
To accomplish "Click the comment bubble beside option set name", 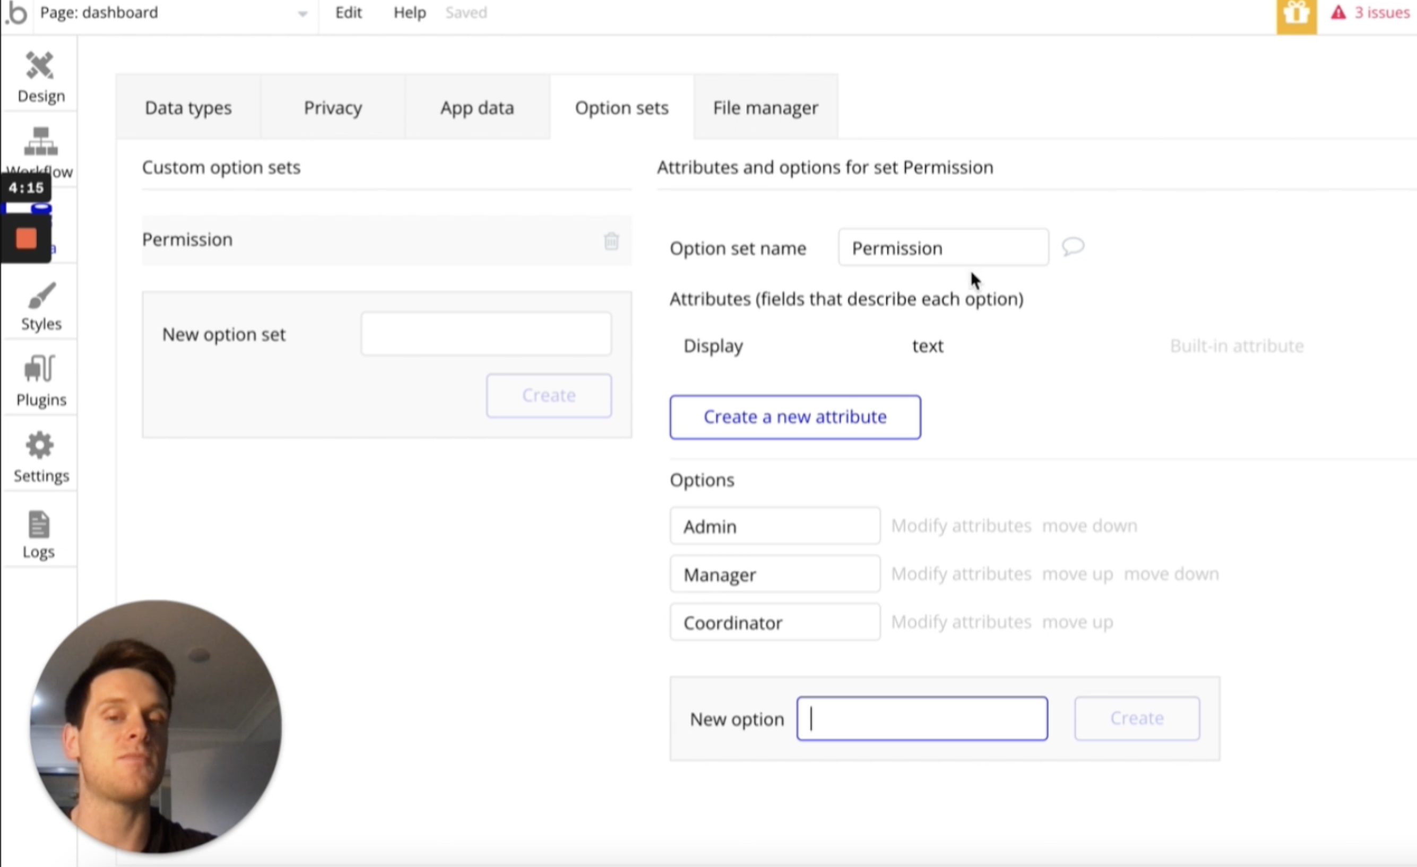I will pyautogui.click(x=1073, y=247).
